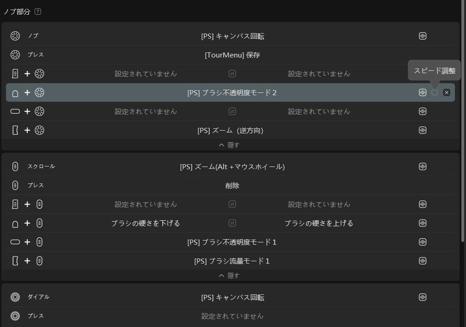Viewport: 466px width, 327px height.
Task: Remove the ブラシ不透明度モード２ assignment with X
Action: point(446,92)
